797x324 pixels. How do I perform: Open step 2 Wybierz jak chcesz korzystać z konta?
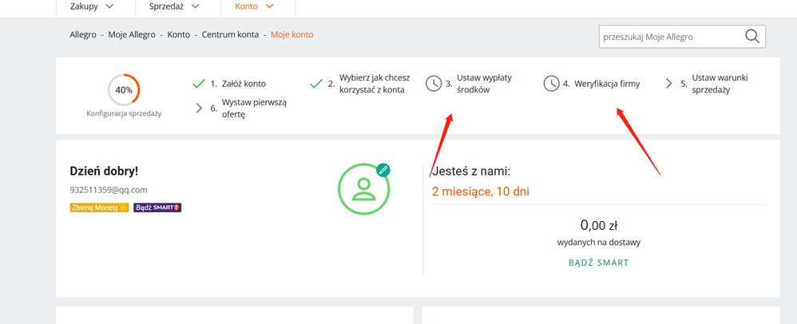[369, 84]
